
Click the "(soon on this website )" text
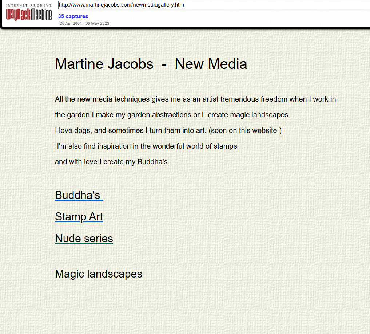pos(245,130)
